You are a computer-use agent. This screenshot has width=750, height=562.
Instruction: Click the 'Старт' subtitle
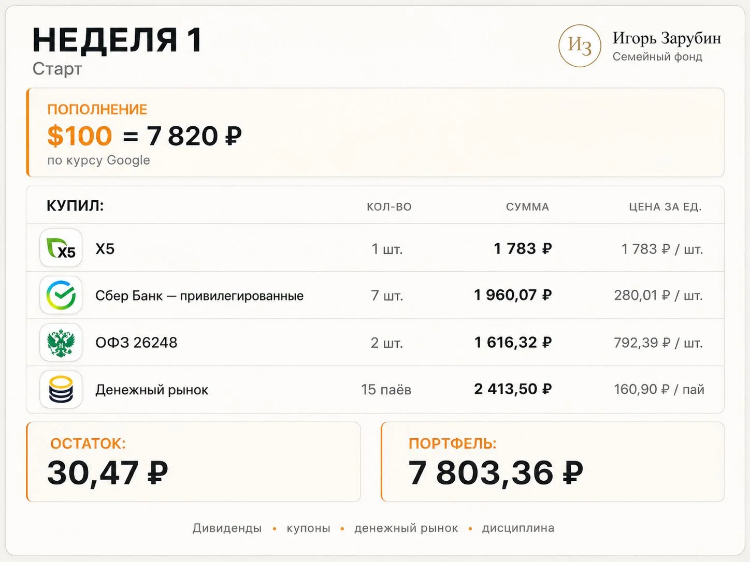coord(57,69)
